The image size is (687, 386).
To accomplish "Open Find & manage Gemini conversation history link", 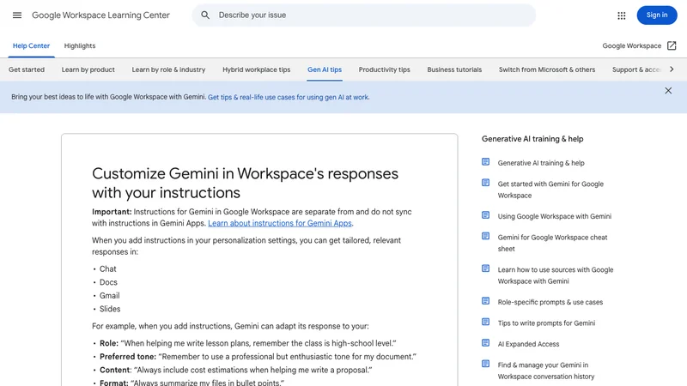I will pyautogui.click(x=546, y=371).
